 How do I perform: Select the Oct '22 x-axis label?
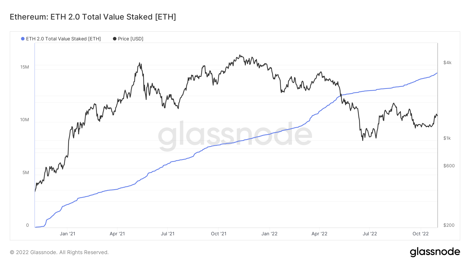coord(421,234)
